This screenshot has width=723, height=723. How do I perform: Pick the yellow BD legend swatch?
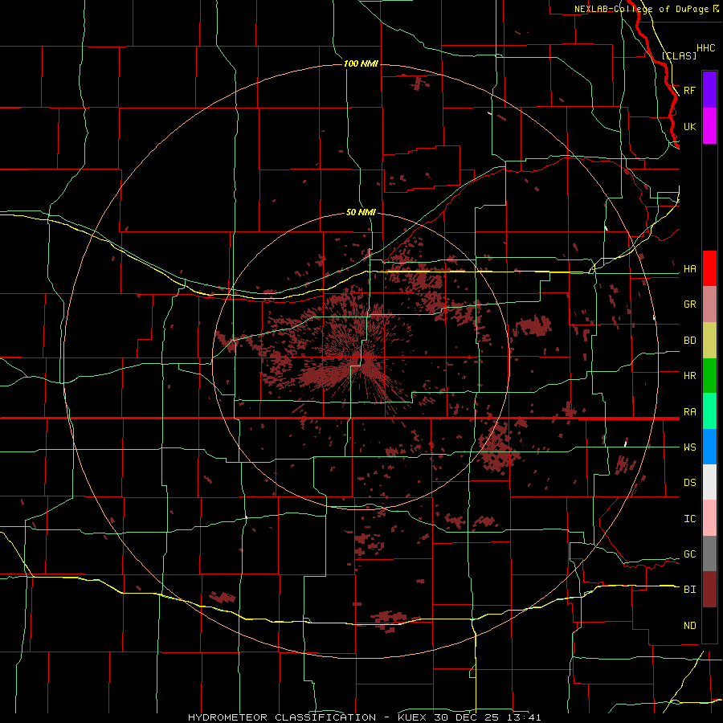(x=709, y=341)
